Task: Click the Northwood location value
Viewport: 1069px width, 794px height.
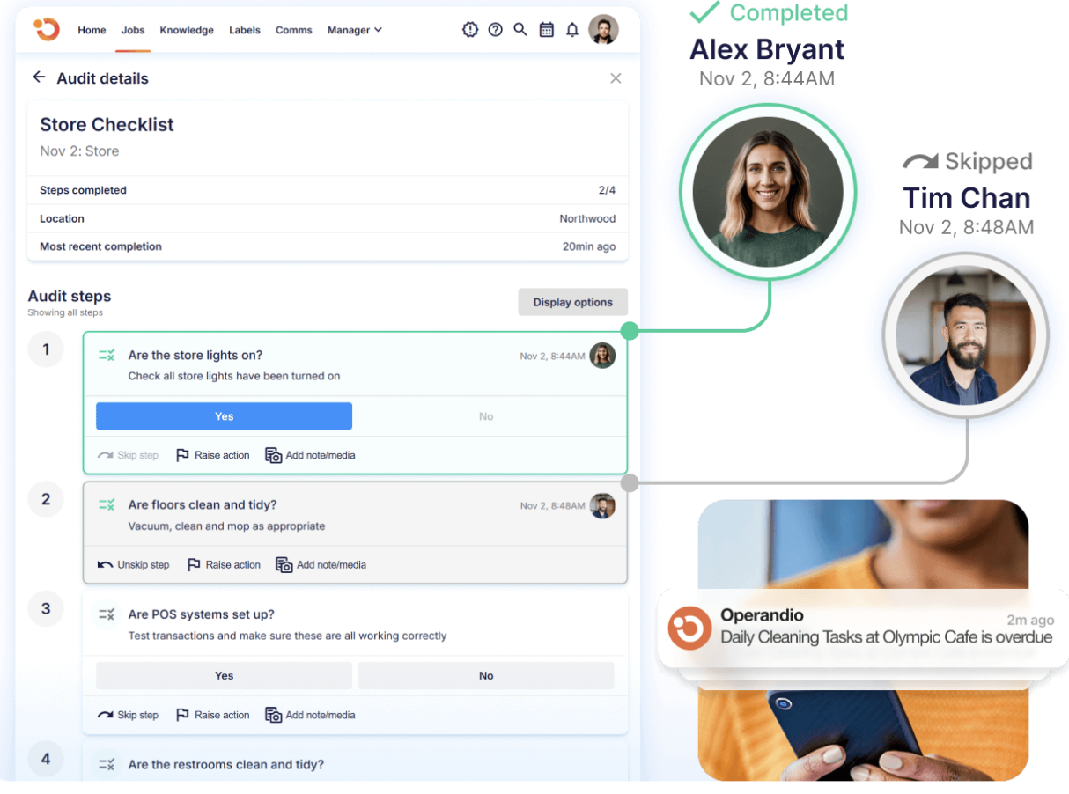Action: point(587,218)
